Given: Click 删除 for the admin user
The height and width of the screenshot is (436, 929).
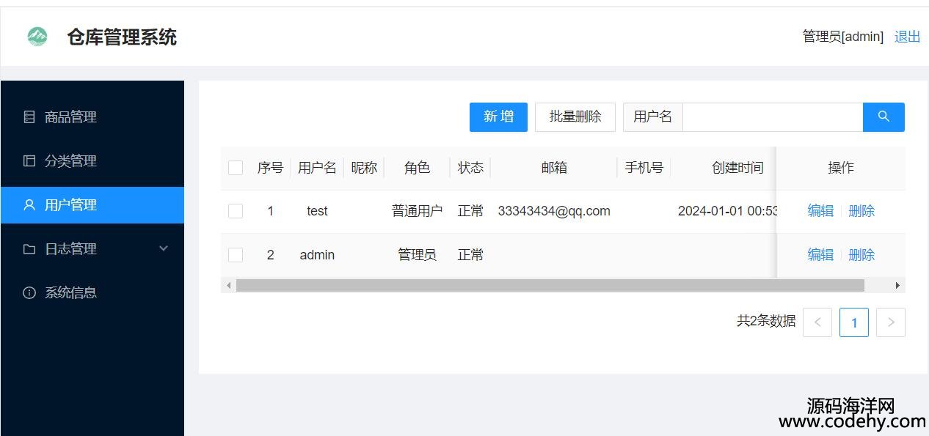Looking at the screenshot, I should point(861,255).
